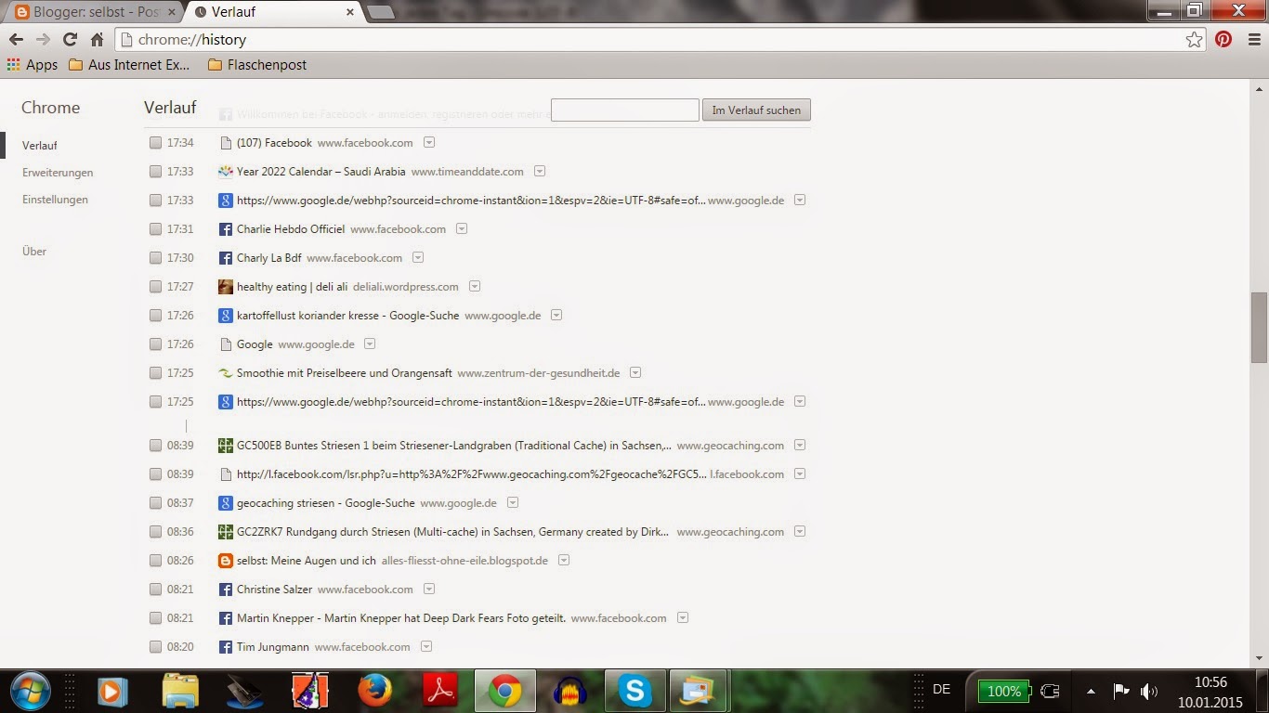This screenshot has height=713, width=1269.
Task: Show hidden tray icons arrow
Action: coord(1092,692)
